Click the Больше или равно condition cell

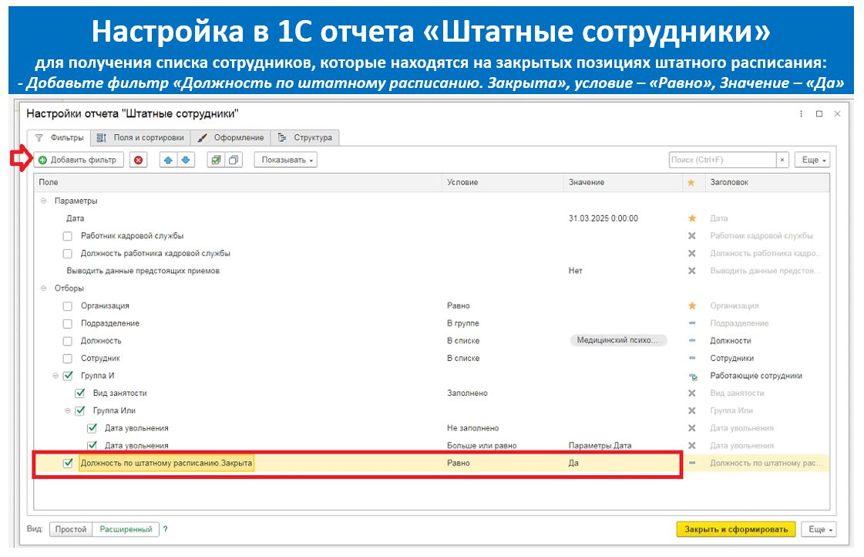pyautogui.click(x=482, y=446)
